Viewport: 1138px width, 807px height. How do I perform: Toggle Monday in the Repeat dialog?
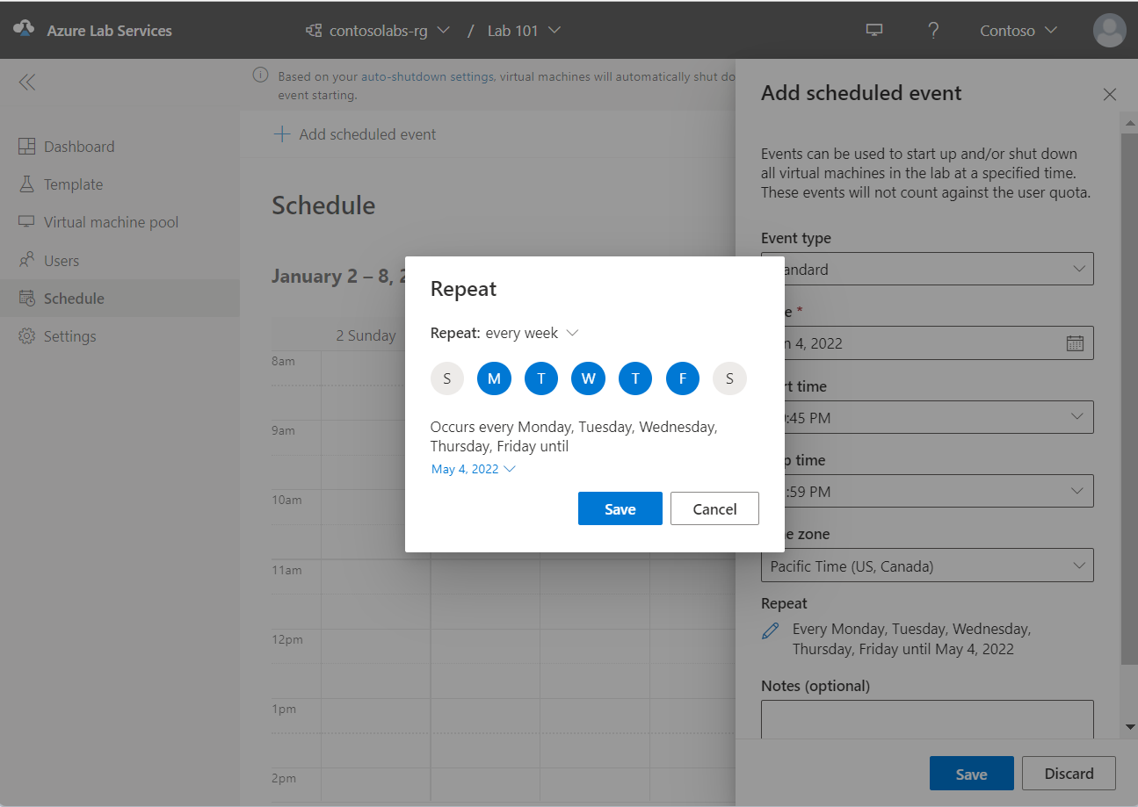494,378
